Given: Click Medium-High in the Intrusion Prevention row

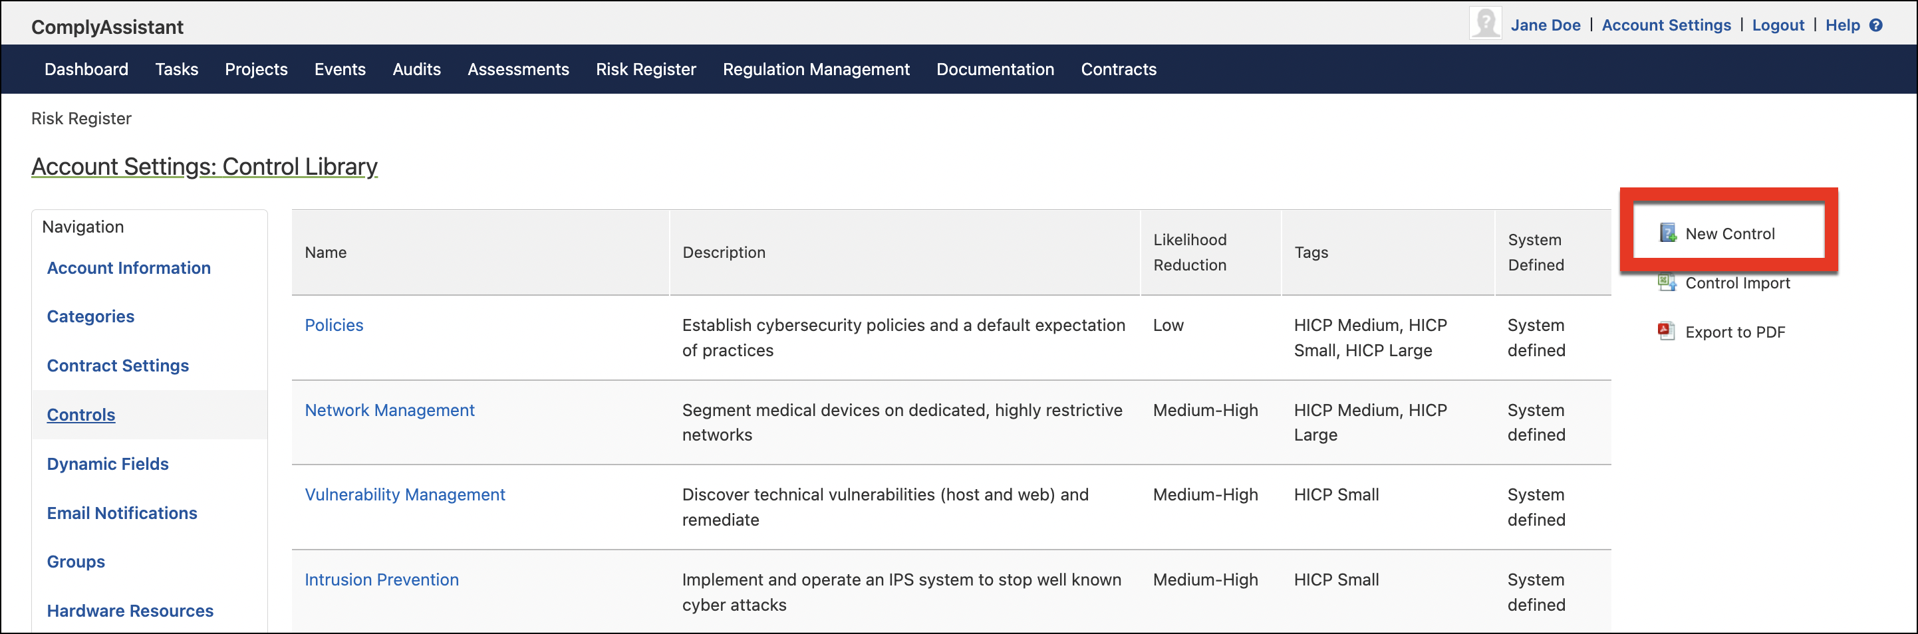Looking at the screenshot, I should click(x=1206, y=580).
